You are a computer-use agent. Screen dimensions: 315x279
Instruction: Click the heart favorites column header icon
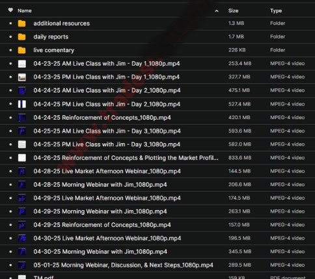10,10
